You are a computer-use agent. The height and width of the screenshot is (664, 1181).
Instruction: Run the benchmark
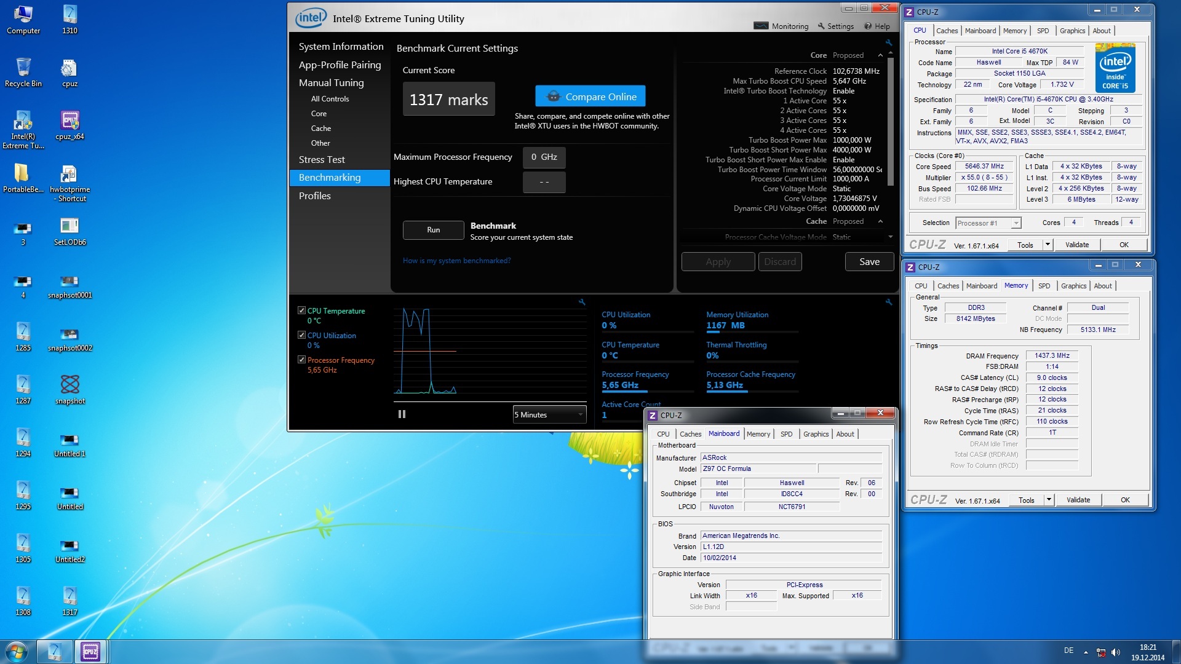(x=434, y=230)
